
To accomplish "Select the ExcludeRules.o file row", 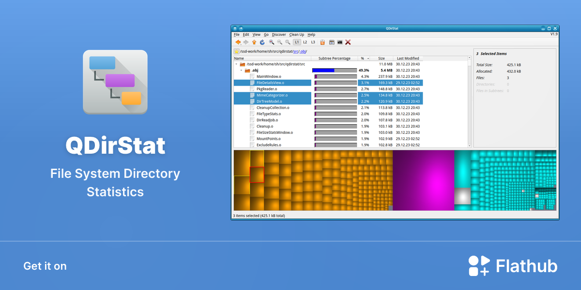I will [328, 145].
